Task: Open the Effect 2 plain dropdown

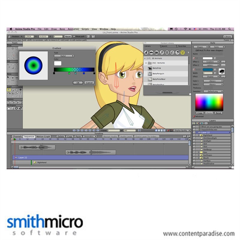Action: 211,65
